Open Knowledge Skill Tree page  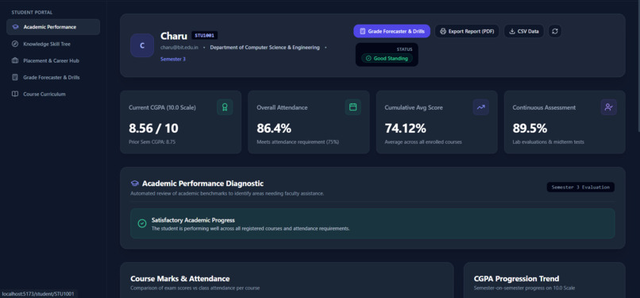53,44
